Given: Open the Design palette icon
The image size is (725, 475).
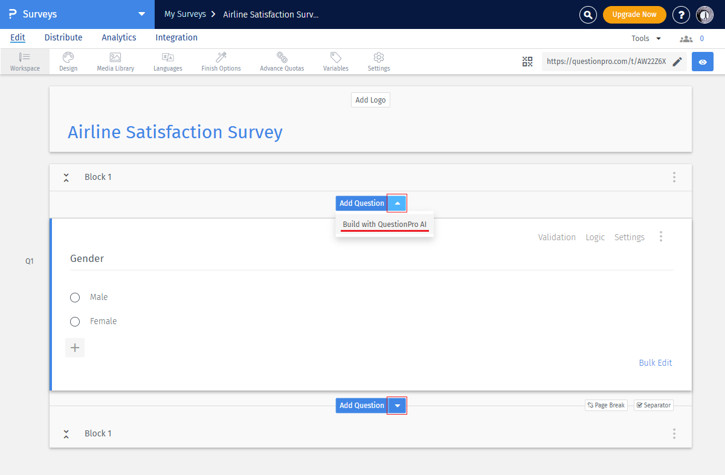Looking at the screenshot, I should 68,57.
